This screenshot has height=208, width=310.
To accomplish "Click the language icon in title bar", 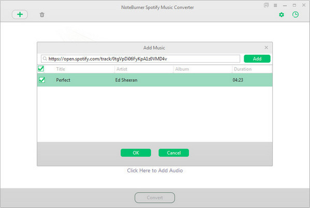I will [266, 5].
